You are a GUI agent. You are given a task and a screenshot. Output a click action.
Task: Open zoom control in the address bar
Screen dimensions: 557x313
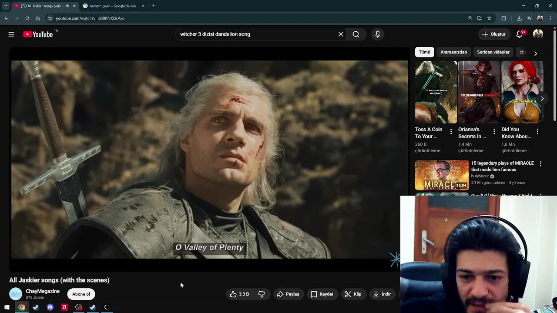470,18
